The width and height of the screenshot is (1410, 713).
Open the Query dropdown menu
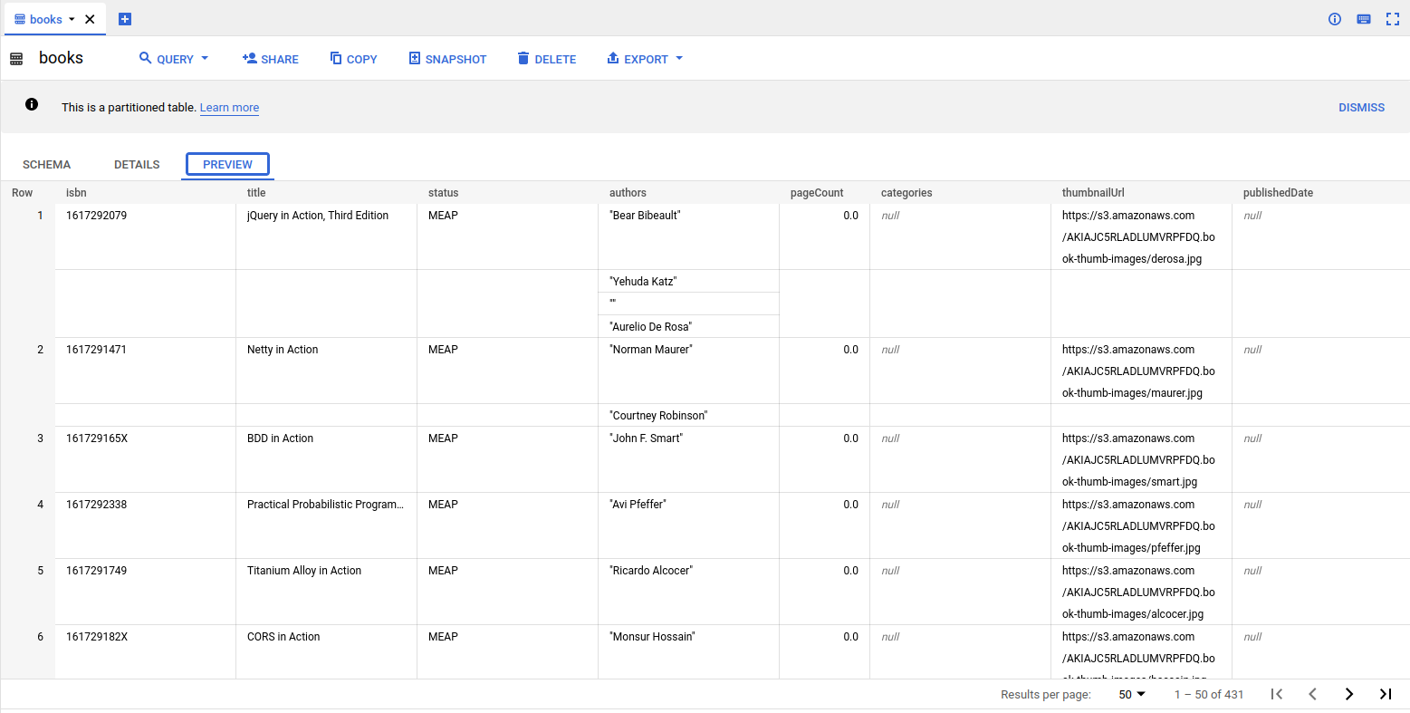pos(173,58)
